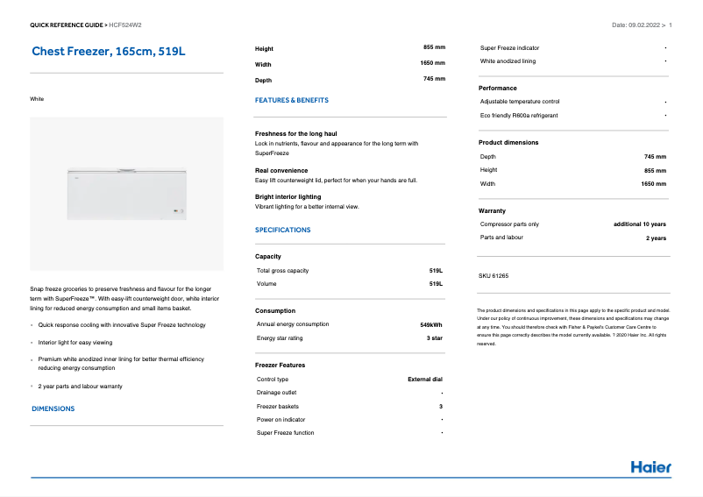Click the HCF524W2 model number in header

[127, 25]
